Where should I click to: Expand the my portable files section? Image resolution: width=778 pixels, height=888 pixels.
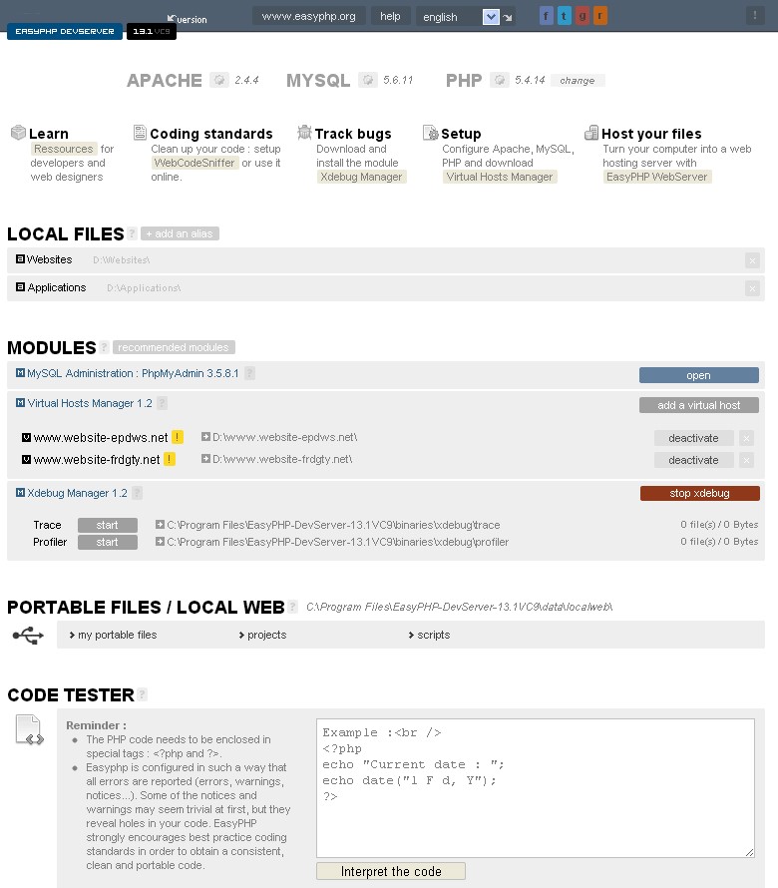click(x=117, y=635)
